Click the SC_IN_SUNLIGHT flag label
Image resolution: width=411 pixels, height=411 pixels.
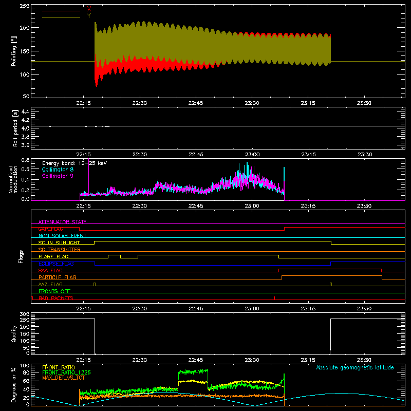(x=59, y=242)
